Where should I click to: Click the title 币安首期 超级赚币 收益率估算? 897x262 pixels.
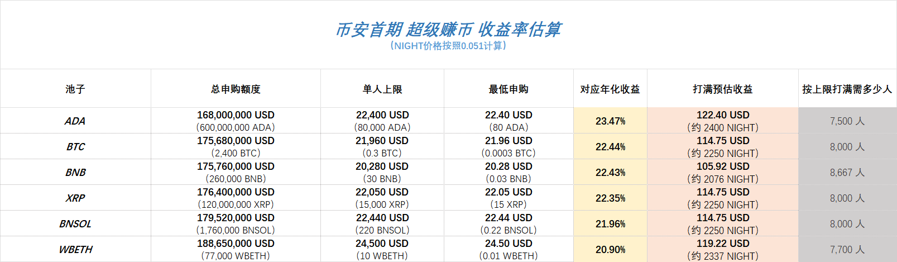pos(448,29)
